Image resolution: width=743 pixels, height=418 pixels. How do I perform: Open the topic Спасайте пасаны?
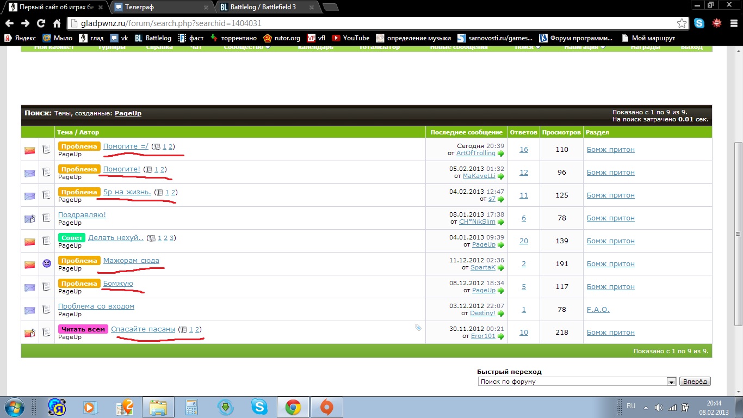tap(143, 329)
